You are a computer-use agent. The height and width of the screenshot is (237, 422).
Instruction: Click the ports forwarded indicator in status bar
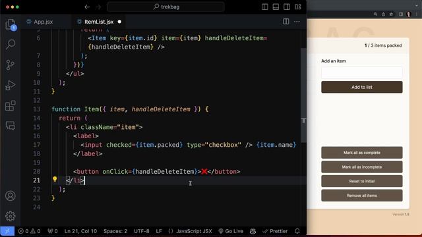(53, 231)
